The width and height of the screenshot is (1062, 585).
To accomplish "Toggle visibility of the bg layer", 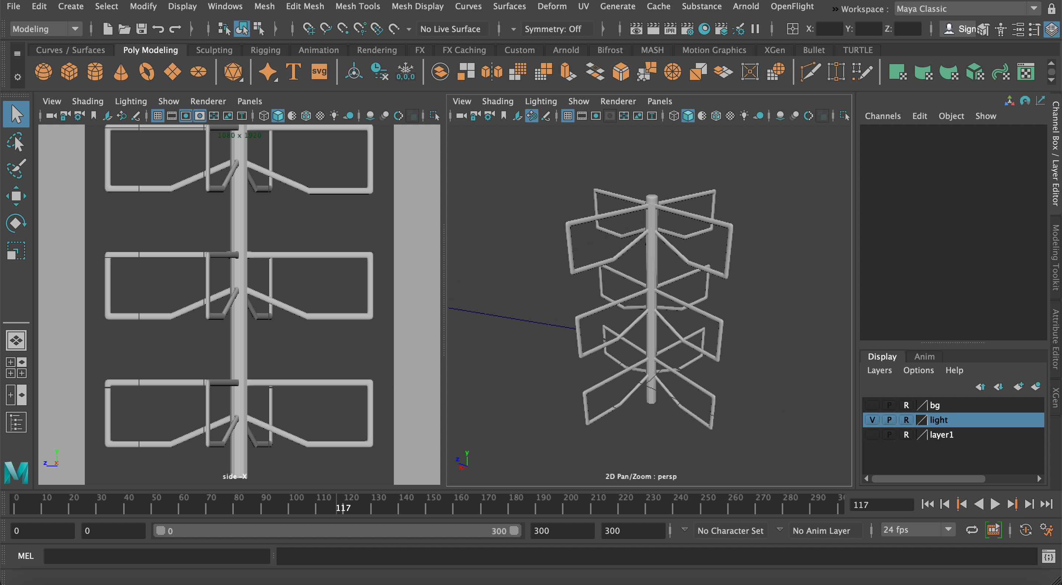I will [x=872, y=405].
